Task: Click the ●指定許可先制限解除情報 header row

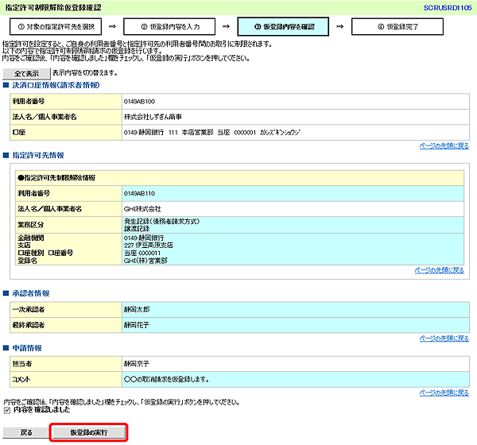Action: 240,178
